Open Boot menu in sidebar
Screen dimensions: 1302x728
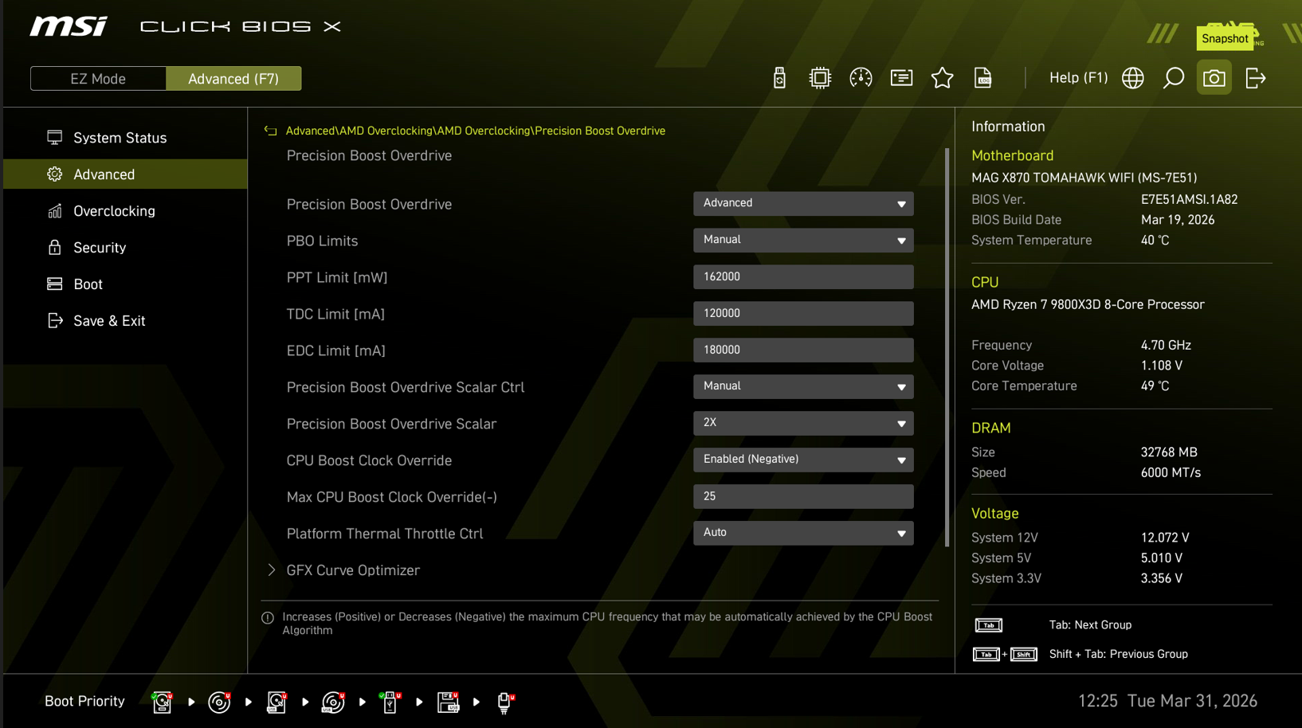pyautogui.click(x=125, y=284)
